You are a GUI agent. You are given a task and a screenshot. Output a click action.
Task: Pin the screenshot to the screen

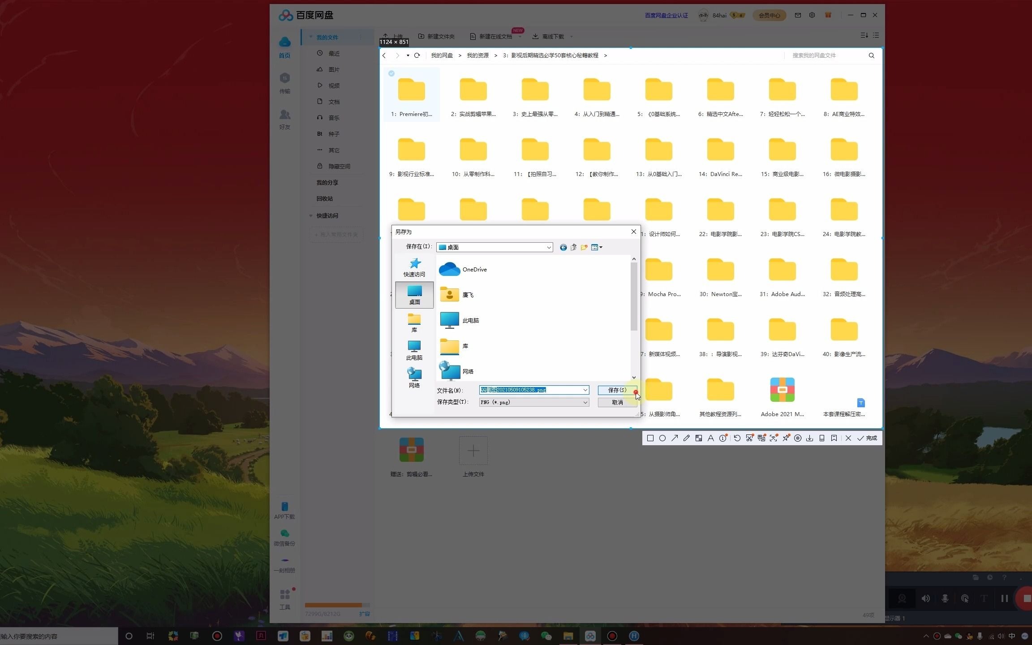(x=786, y=438)
